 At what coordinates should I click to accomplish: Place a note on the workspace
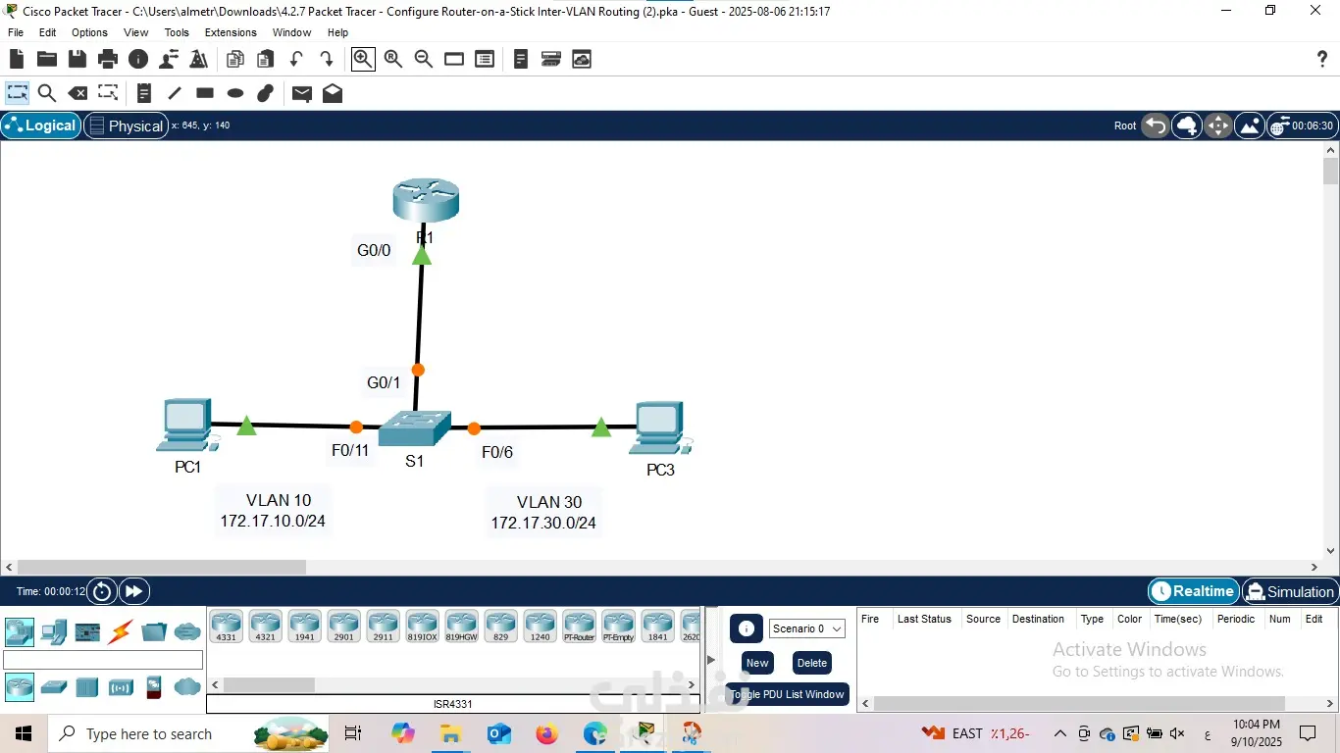(x=144, y=93)
